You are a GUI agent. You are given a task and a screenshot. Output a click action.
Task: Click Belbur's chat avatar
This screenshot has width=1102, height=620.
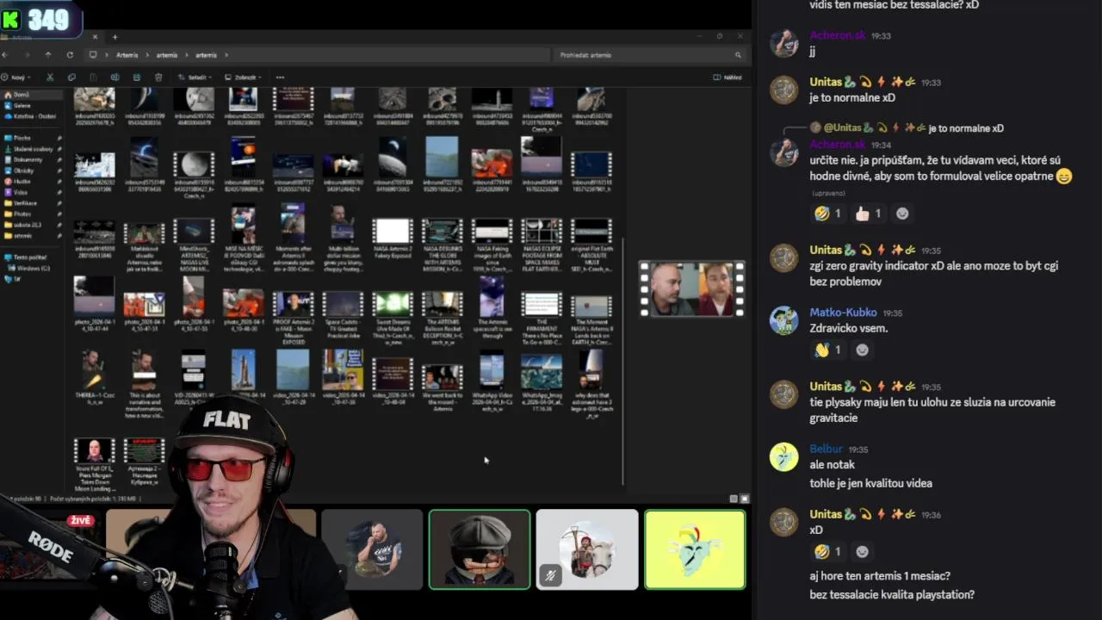pyautogui.click(x=783, y=456)
